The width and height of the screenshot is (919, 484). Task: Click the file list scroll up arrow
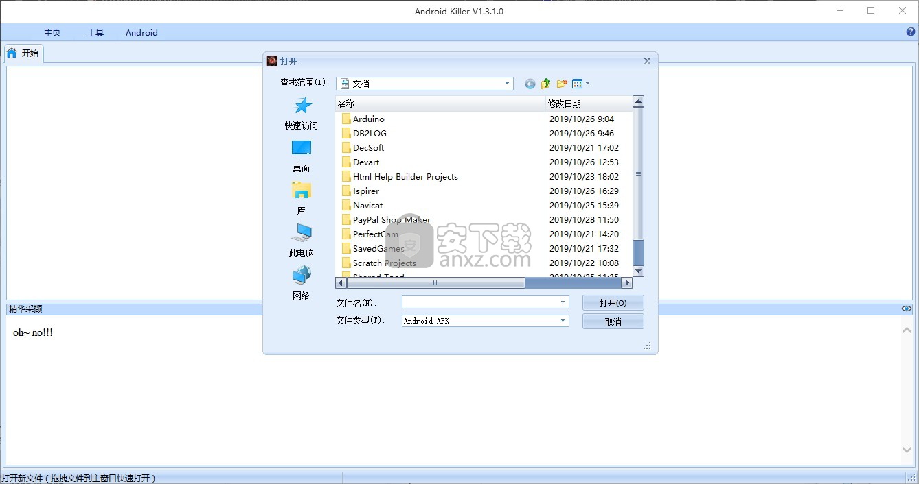638,101
